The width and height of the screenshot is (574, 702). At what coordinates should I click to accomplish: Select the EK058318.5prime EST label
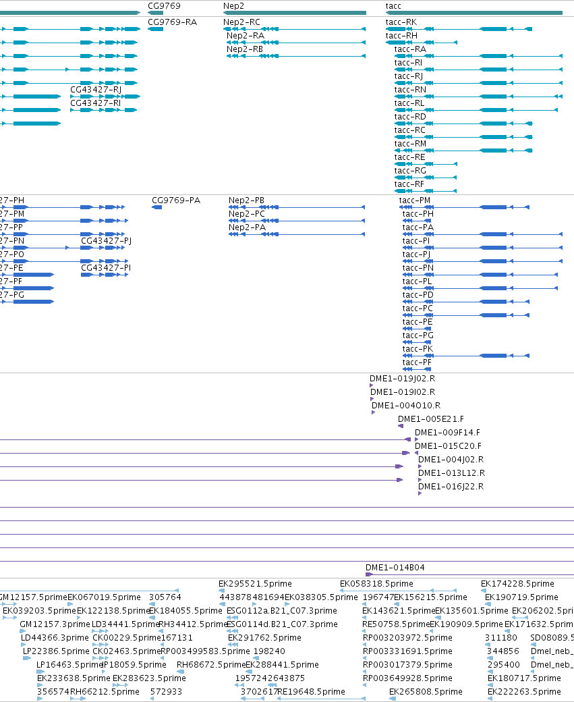pos(376,583)
